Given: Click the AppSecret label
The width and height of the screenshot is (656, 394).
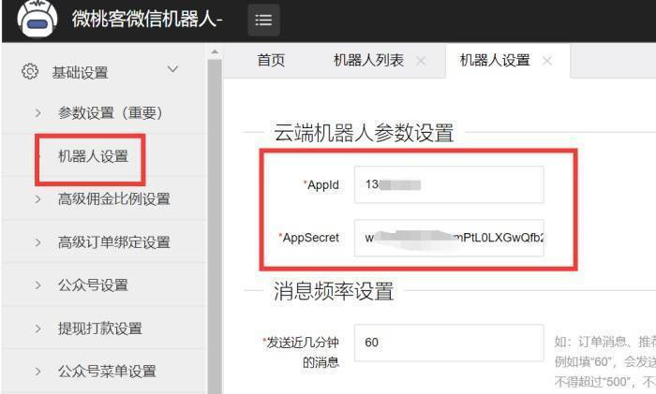Looking at the screenshot, I should (x=308, y=238).
